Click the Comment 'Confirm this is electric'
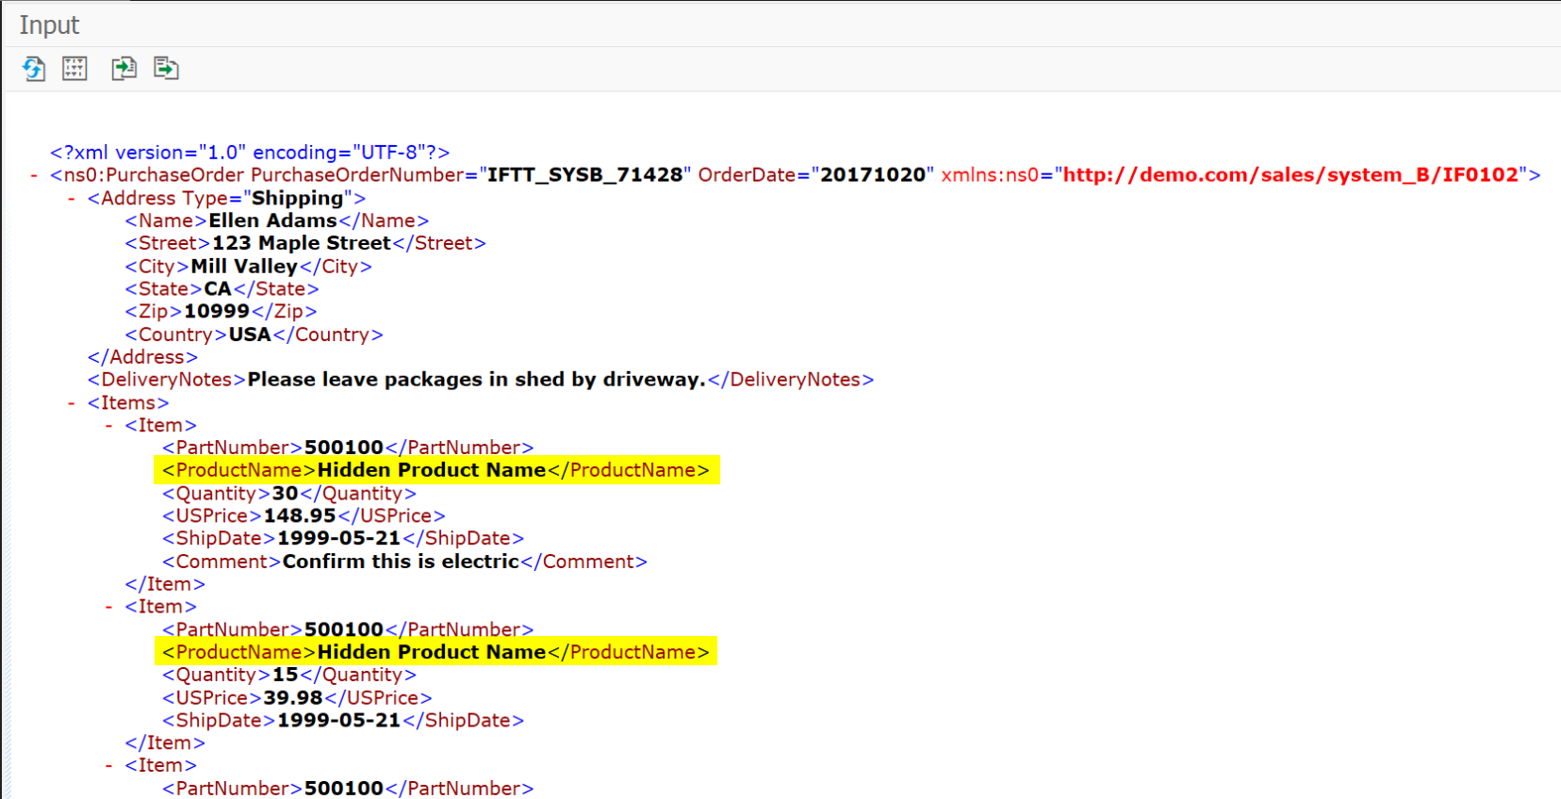 click(401, 562)
